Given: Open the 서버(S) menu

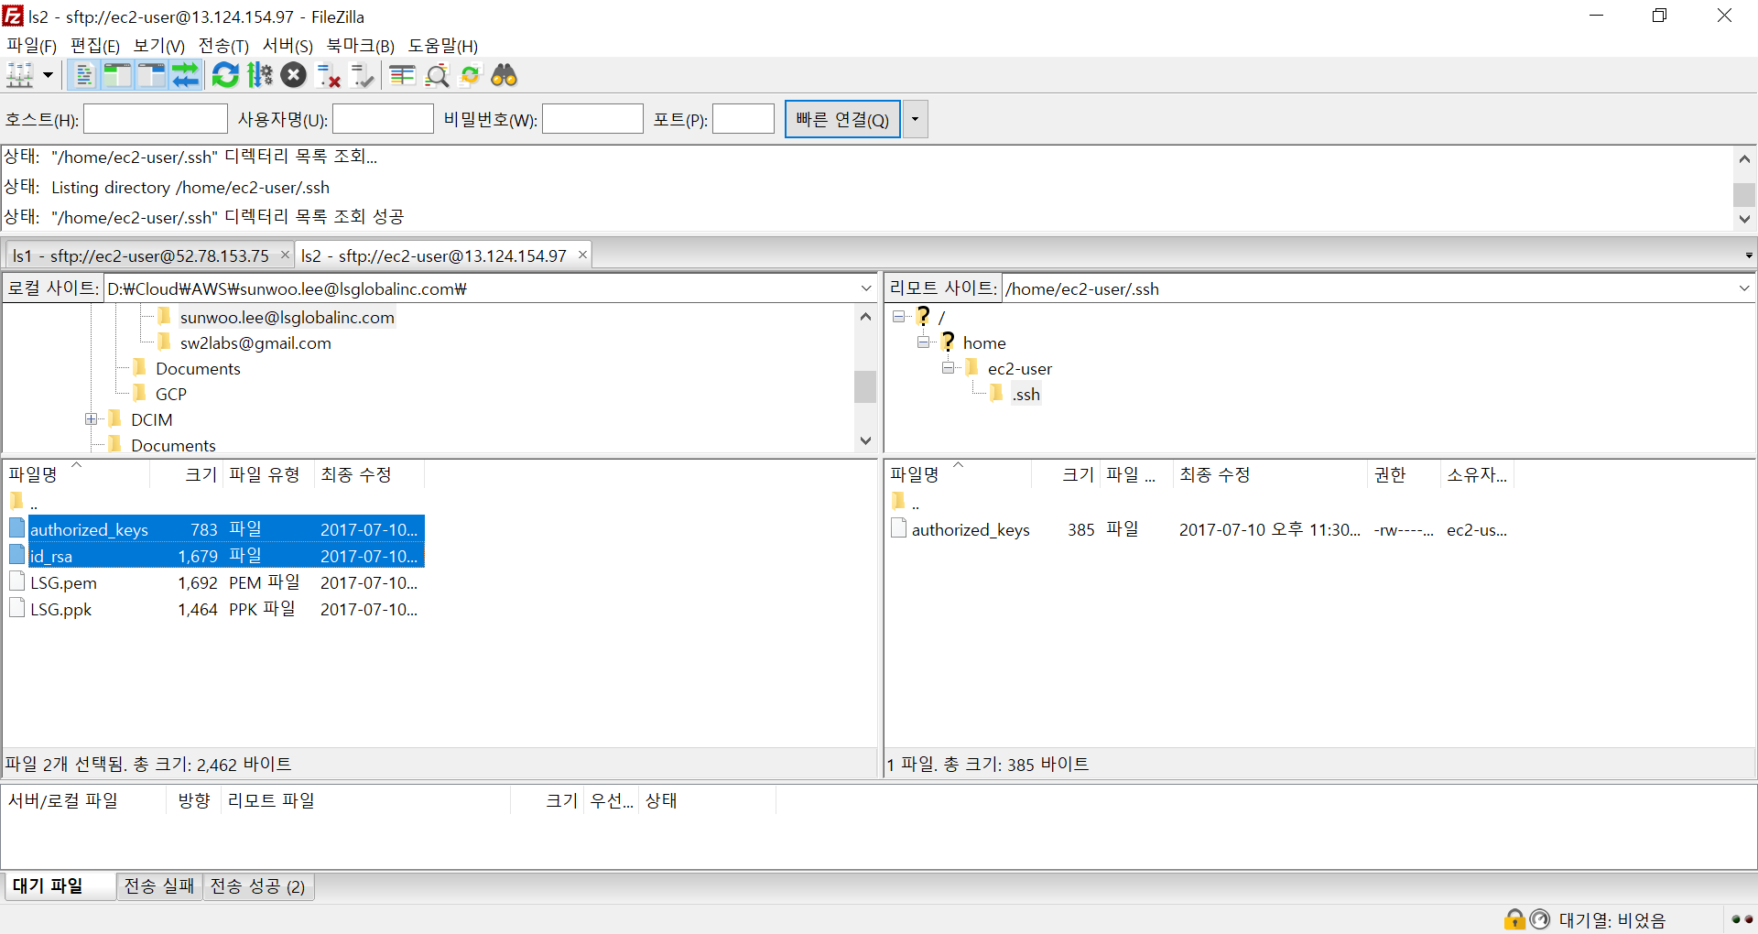Looking at the screenshot, I should tap(288, 46).
